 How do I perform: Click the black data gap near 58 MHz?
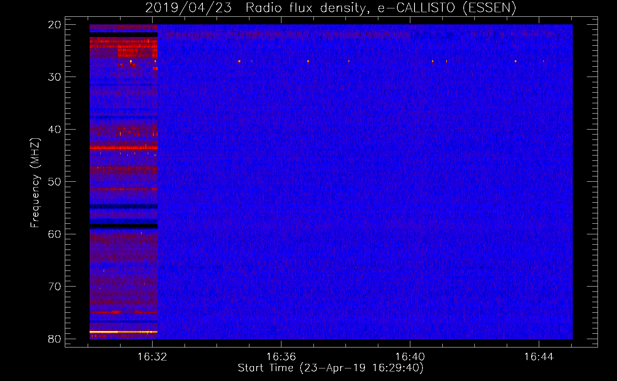tap(124, 226)
